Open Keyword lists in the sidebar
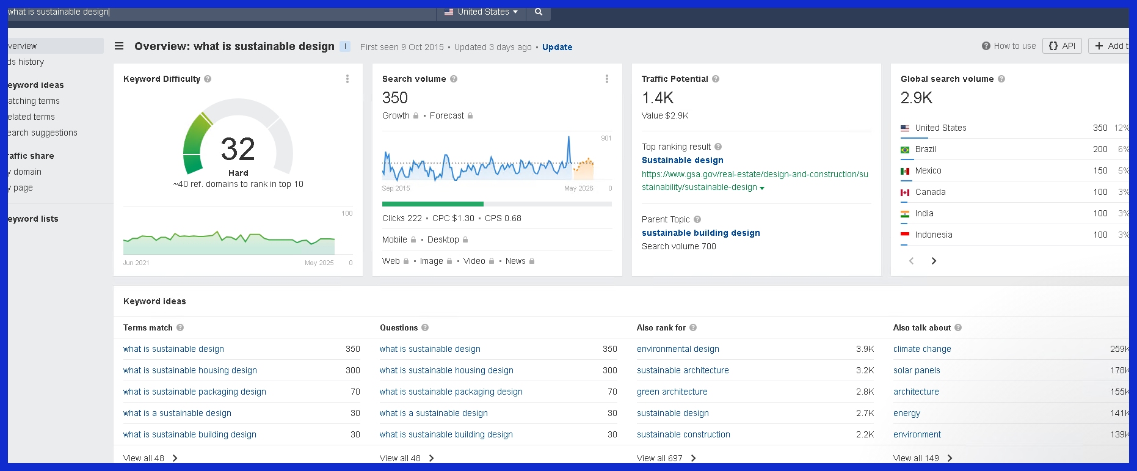The width and height of the screenshot is (1137, 471). point(33,219)
